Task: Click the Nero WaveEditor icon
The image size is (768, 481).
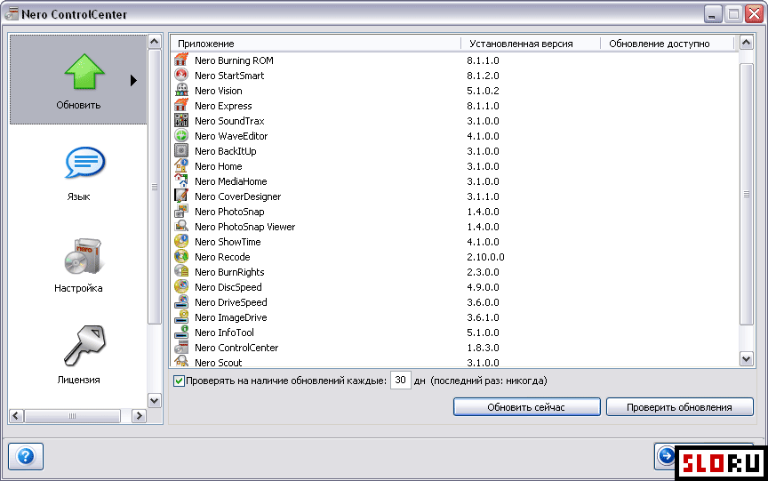Action: click(x=181, y=136)
